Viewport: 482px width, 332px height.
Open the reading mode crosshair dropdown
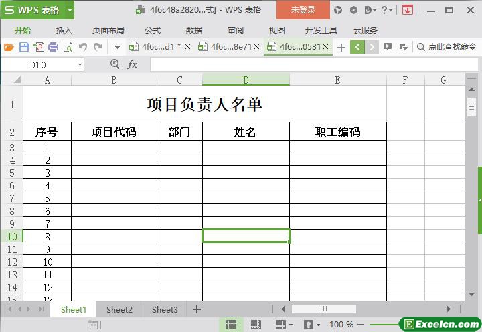[284, 325]
